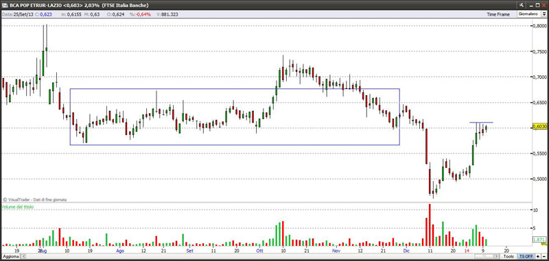Click the plus zoom-in button
The image size is (549, 261).
pos(538,257)
